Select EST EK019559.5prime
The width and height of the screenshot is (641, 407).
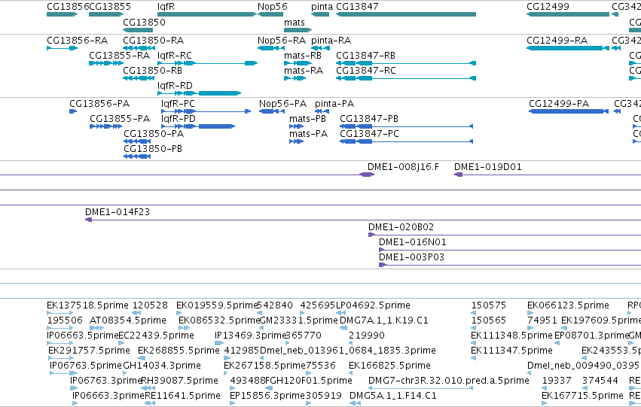pos(179,313)
